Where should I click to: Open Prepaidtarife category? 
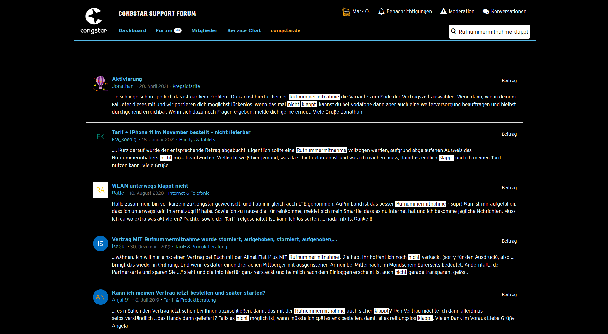186,86
